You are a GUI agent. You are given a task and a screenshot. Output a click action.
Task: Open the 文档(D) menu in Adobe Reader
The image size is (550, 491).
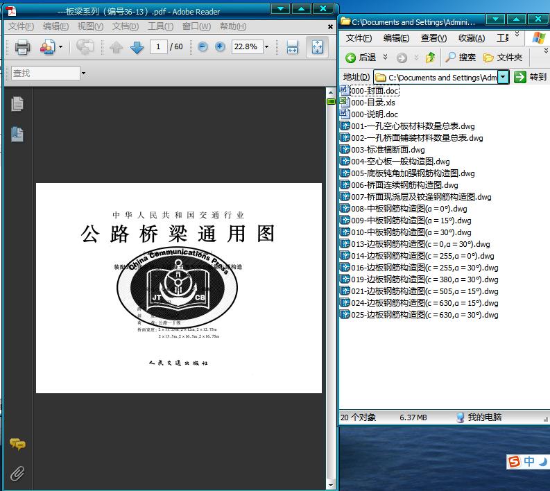(x=126, y=26)
